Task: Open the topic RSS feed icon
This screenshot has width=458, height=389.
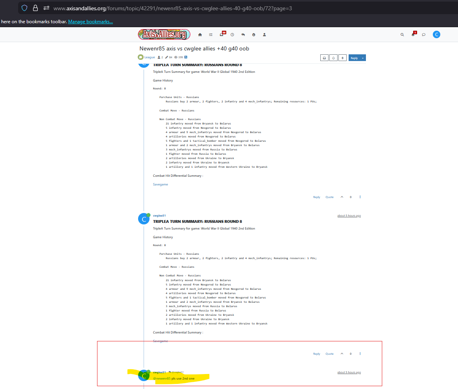Action: [186, 57]
